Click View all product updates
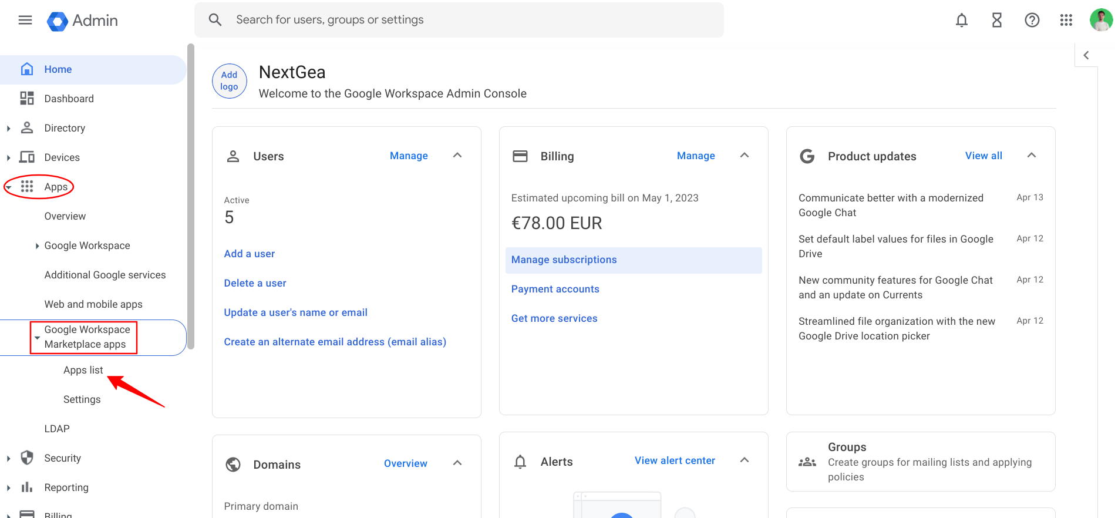The height and width of the screenshot is (518, 1115). (x=983, y=156)
